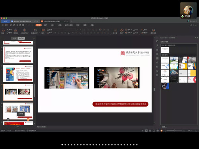The width and height of the screenshot is (199, 149).
Task: Click the account name at top right
Action: click(193, 21)
